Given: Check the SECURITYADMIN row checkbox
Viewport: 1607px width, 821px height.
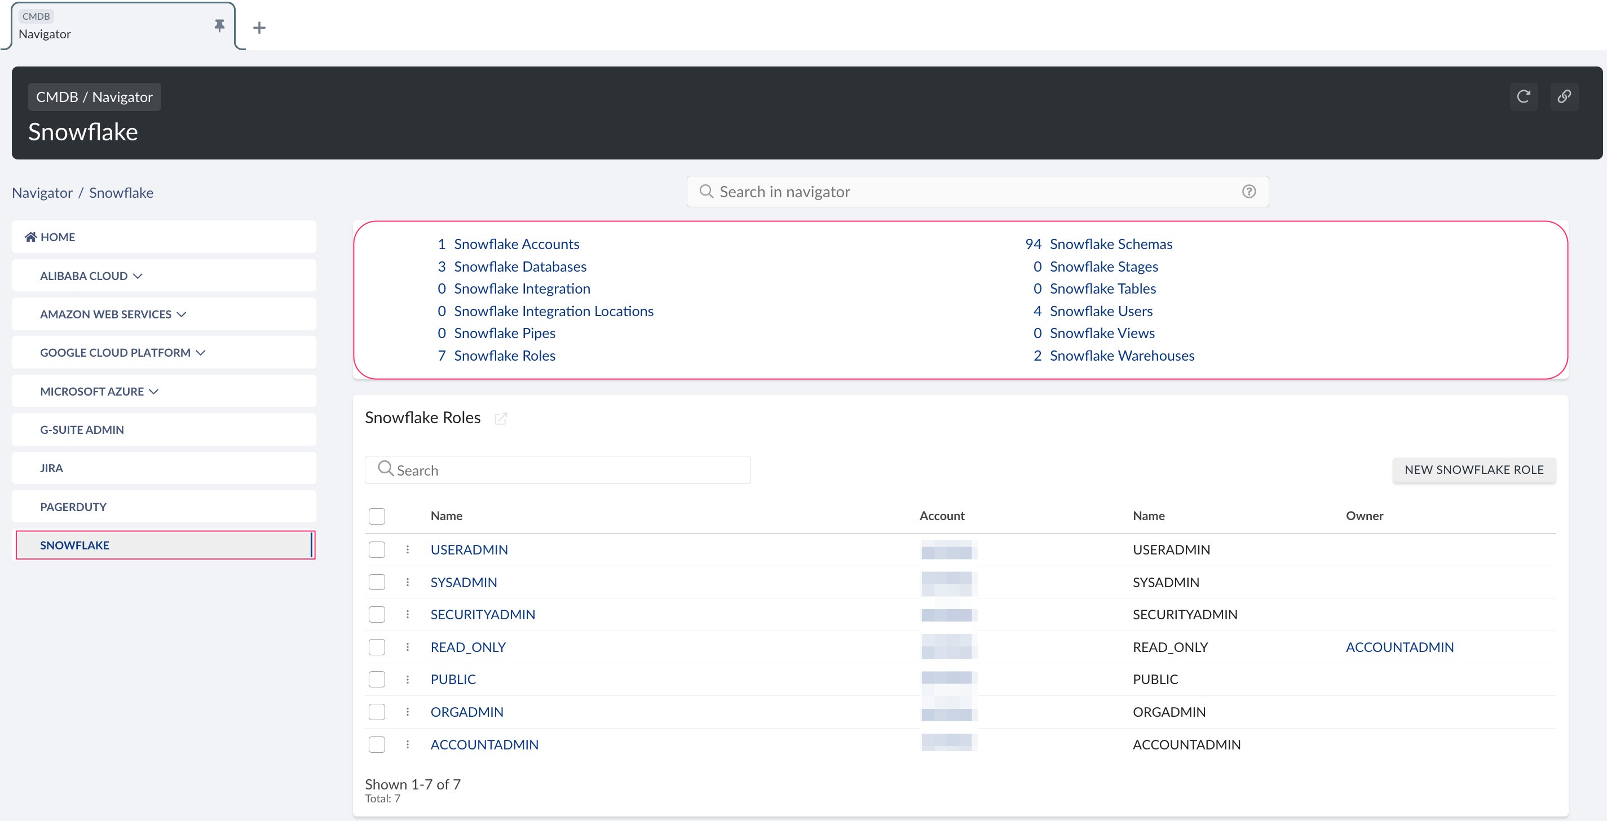Looking at the screenshot, I should 377,615.
